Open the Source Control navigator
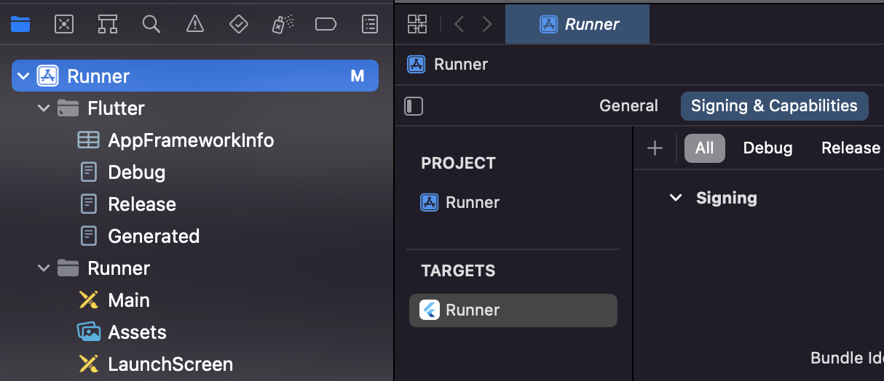Screen dimensions: 884x381 pyautogui.click(x=64, y=24)
